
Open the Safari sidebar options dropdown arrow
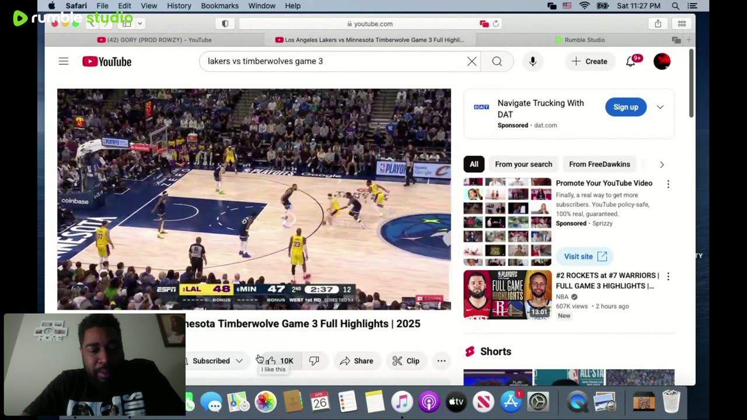tap(140, 23)
